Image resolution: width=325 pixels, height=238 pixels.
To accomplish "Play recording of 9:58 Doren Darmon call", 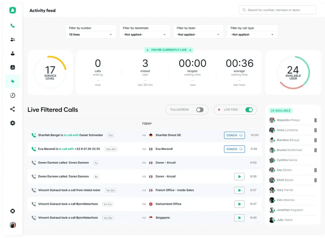I will (239, 176).
